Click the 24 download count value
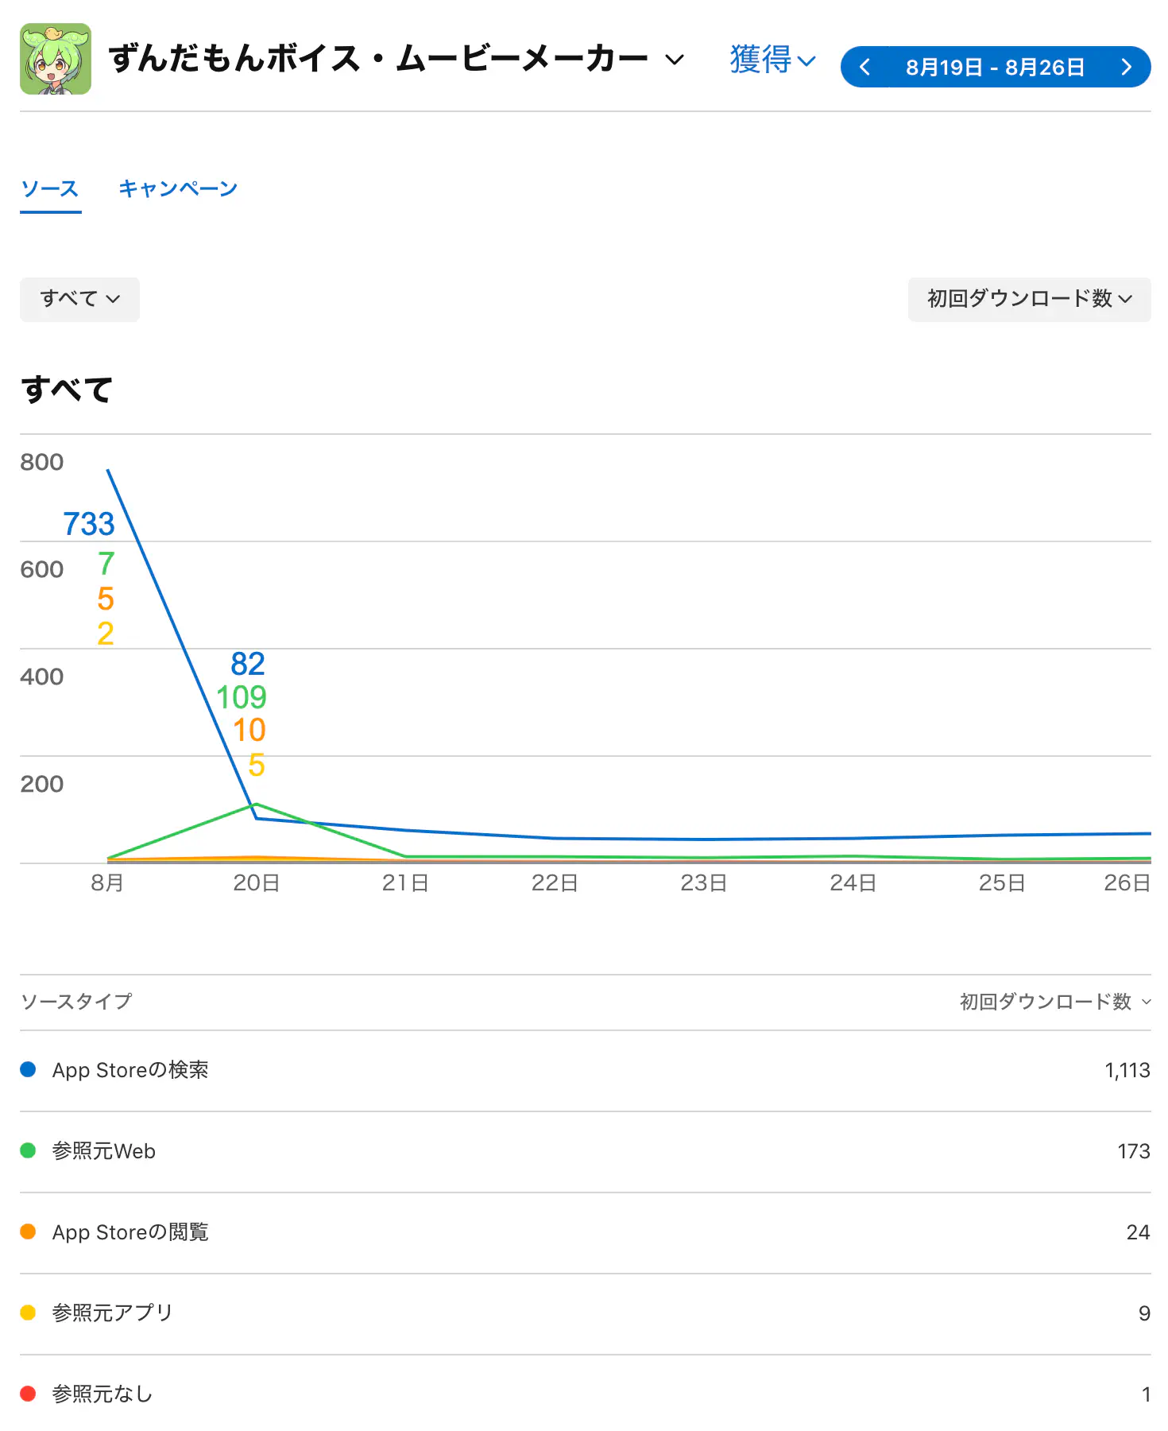The height and width of the screenshot is (1431, 1168). pyautogui.click(x=1138, y=1233)
